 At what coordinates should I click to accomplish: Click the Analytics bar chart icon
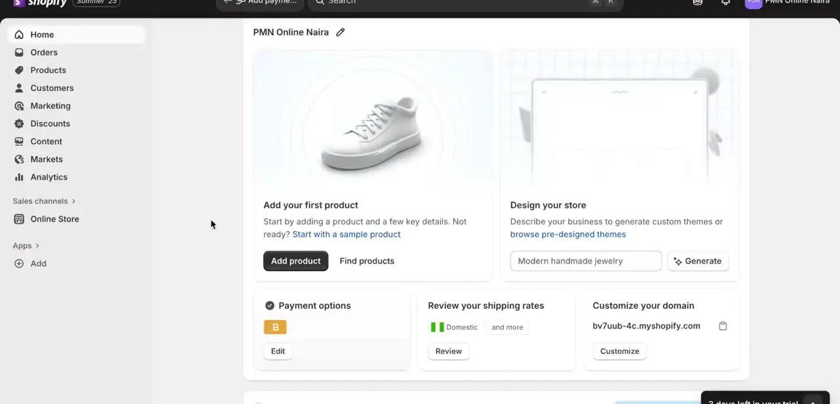(19, 177)
